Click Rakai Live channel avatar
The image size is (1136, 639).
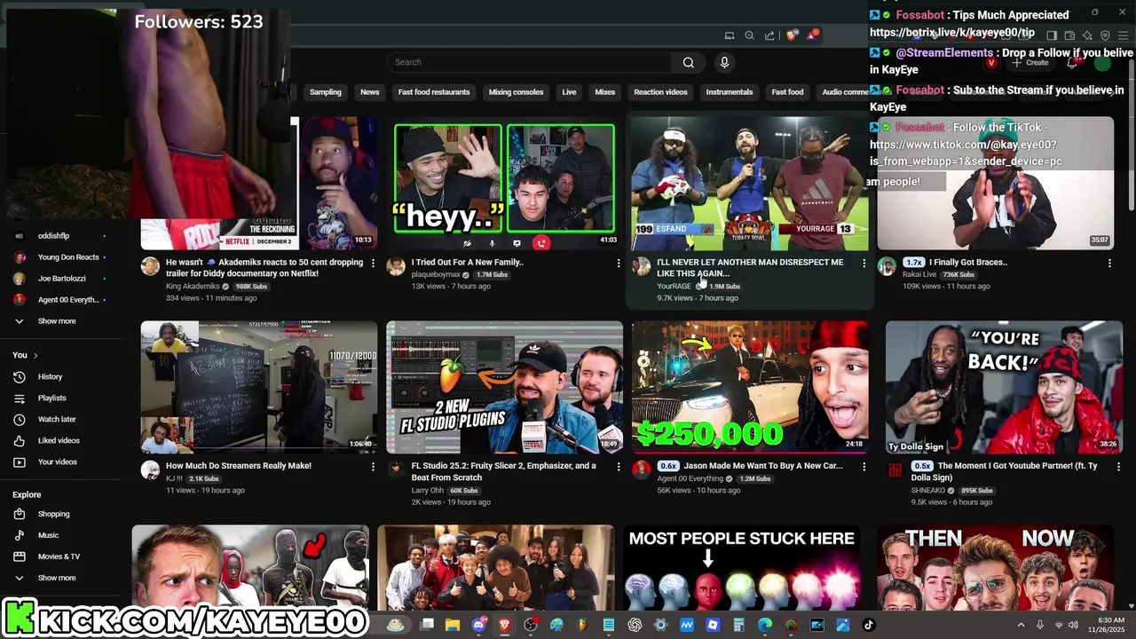click(887, 266)
